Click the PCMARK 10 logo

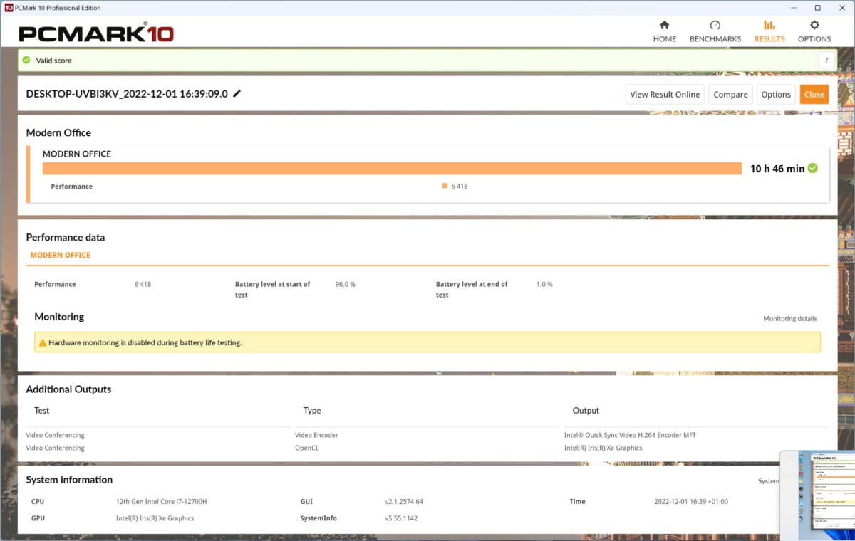pos(96,33)
